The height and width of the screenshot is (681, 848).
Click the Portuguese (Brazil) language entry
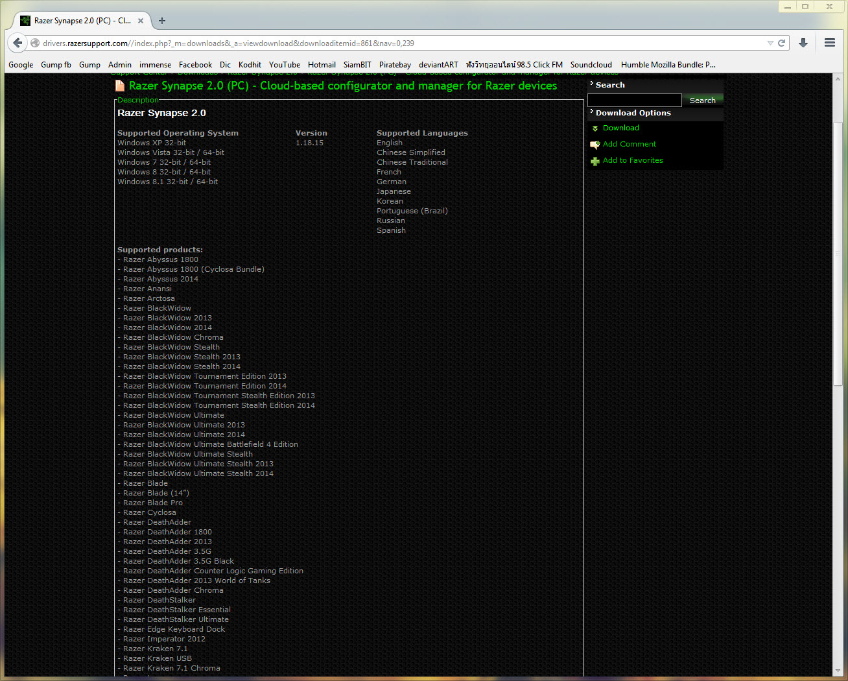412,211
